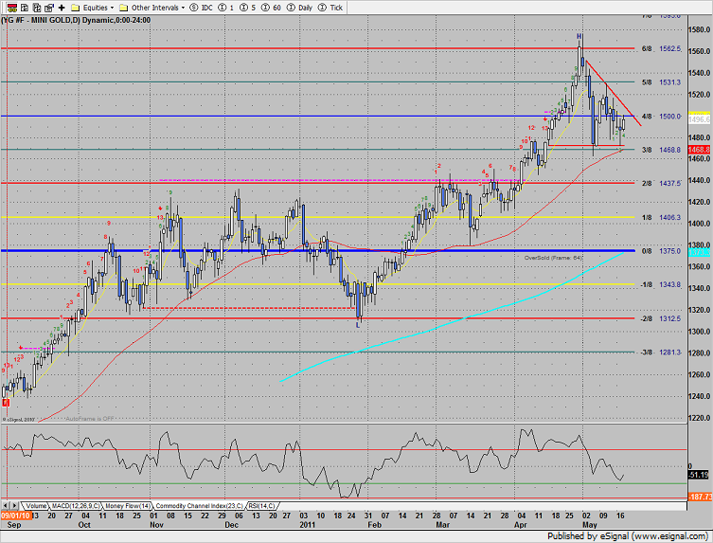Click the red and yellow chart icon in toolbar
713x543 pixels.
(x=12, y=8)
